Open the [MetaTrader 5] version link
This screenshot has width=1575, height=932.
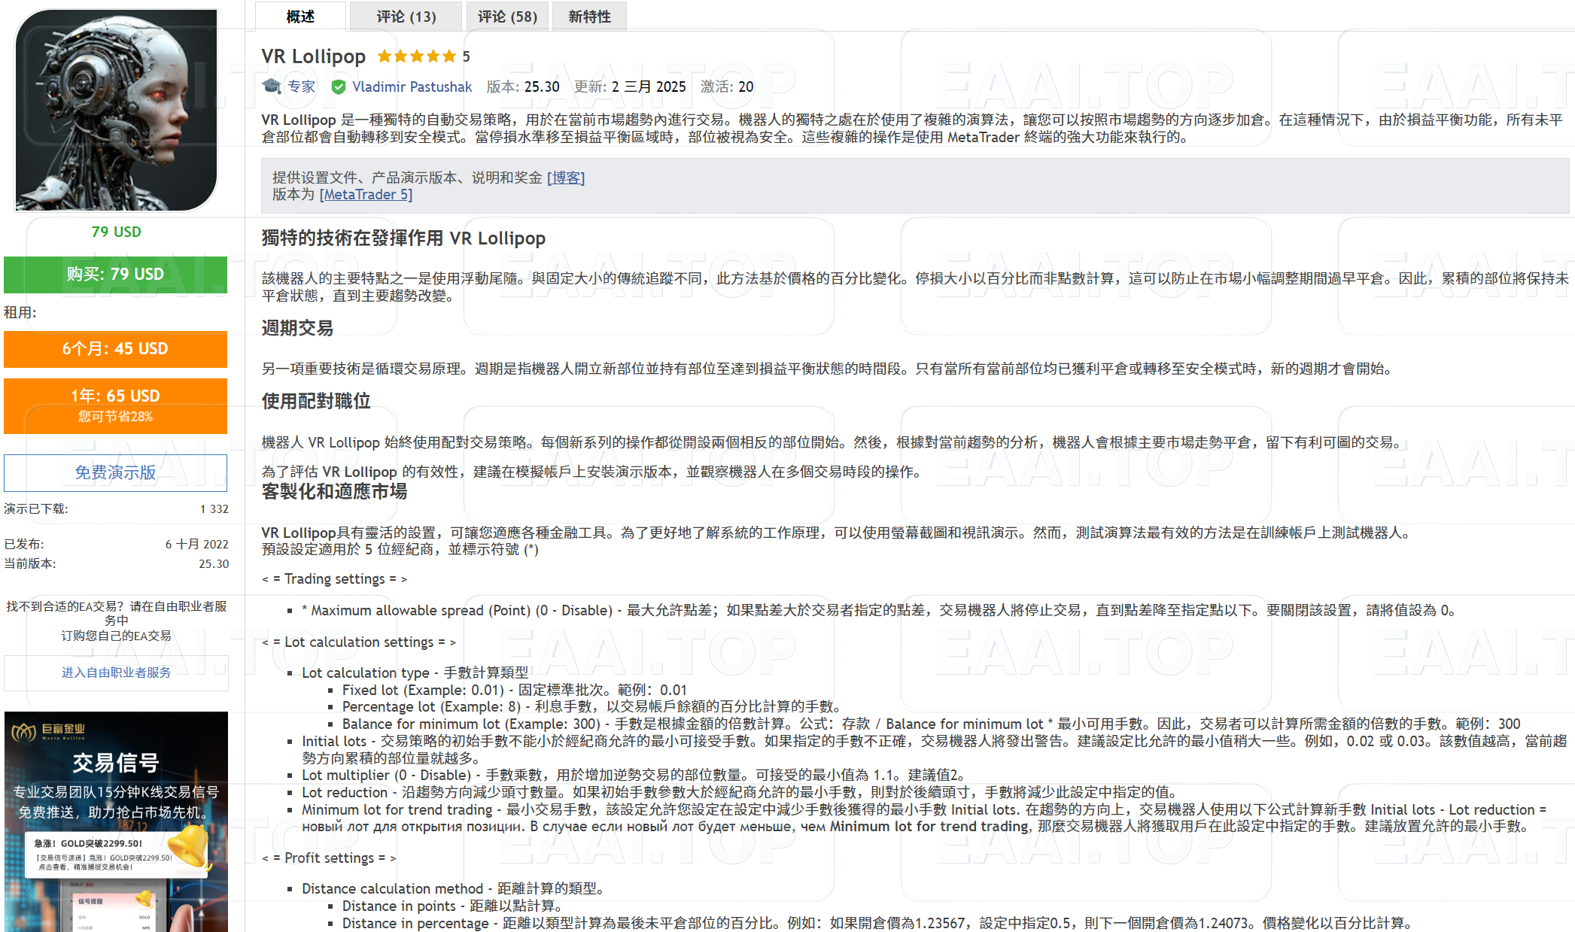pyautogui.click(x=365, y=194)
